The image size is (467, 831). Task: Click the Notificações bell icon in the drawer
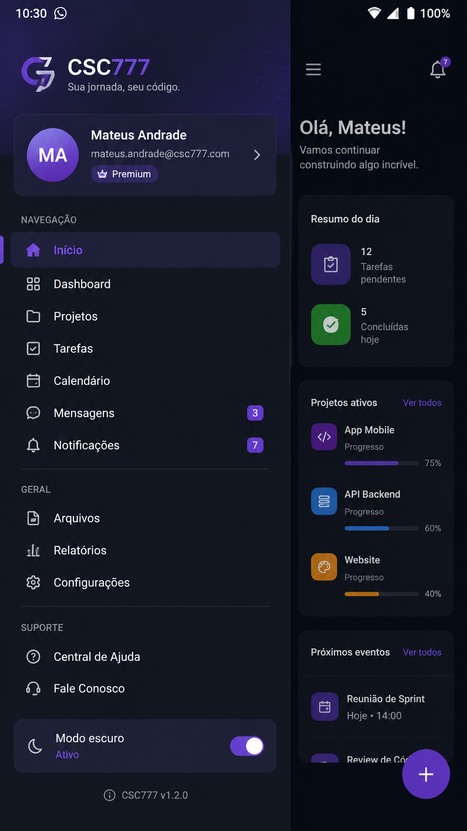pos(33,445)
